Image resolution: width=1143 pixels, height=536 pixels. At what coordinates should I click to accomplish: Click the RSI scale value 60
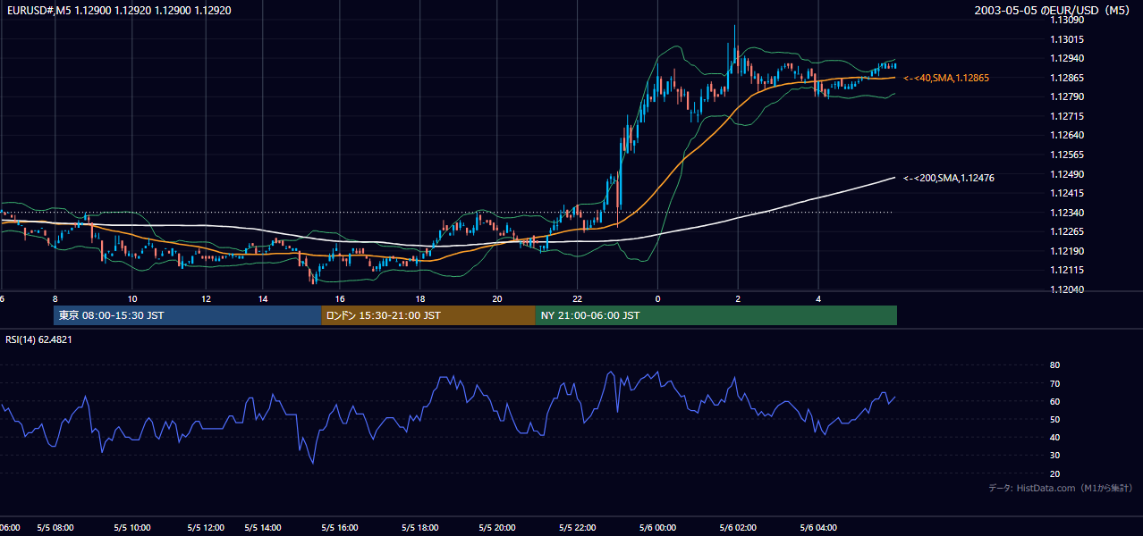coord(1055,401)
